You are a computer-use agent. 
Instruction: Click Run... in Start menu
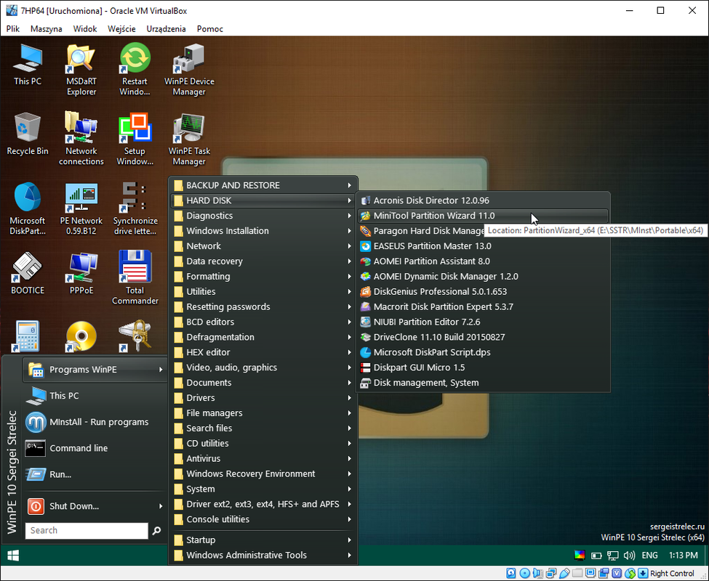click(95, 474)
